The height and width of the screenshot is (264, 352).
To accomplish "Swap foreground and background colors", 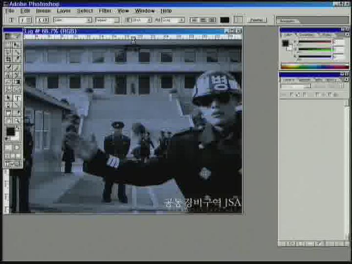I will 18,128.
